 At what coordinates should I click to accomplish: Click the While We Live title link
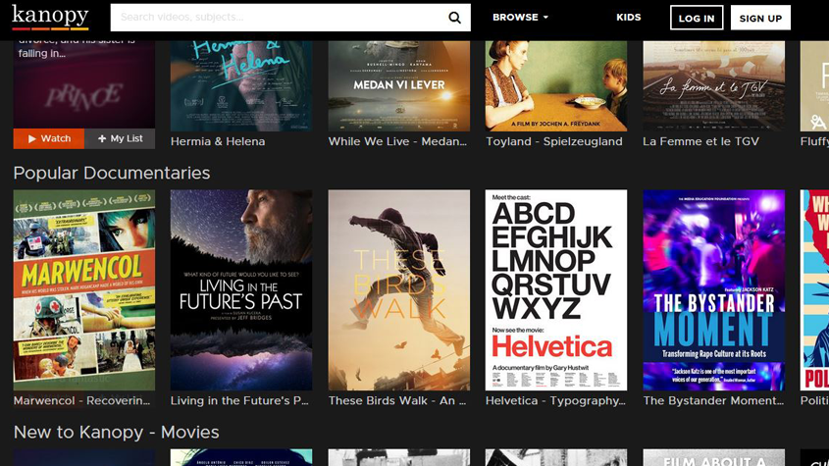pyautogui.click(x=397, y=141)
